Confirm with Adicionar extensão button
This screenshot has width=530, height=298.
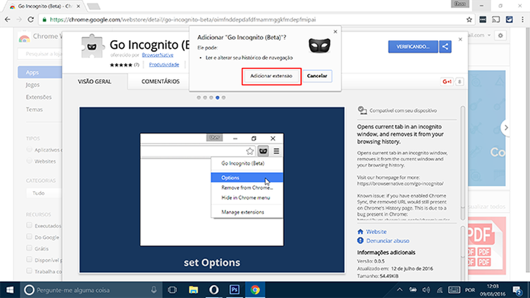271,76
